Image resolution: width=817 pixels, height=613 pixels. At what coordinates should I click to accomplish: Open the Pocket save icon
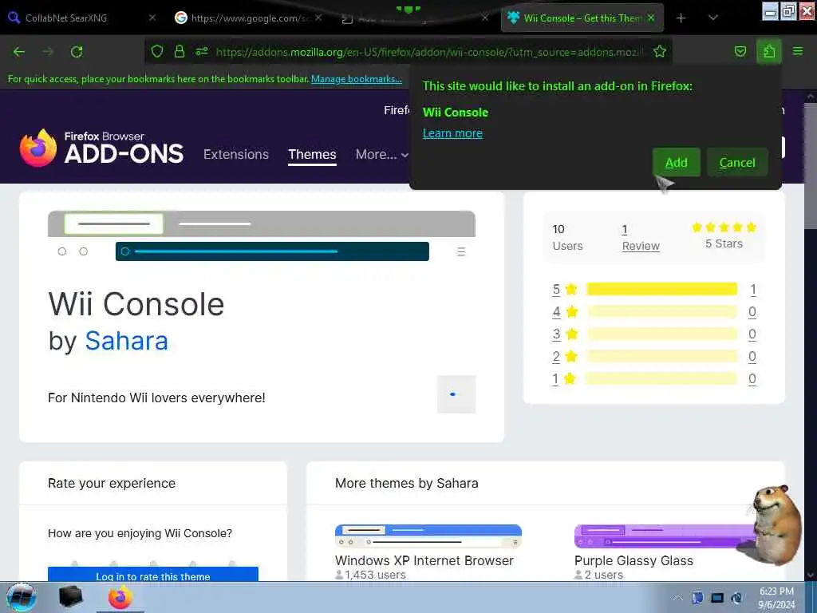click(x=740, y=51)
